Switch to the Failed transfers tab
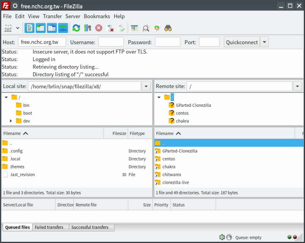This screenshot has height=243, width=305. click(49, 227)
